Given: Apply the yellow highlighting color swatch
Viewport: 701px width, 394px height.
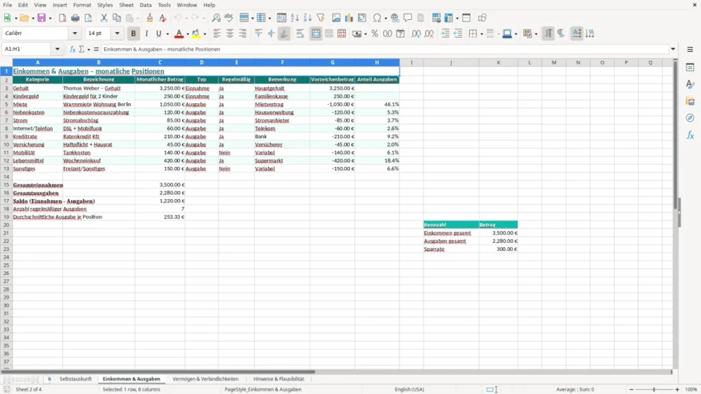Looking at the screenshot, I should [x=196, y=34].
